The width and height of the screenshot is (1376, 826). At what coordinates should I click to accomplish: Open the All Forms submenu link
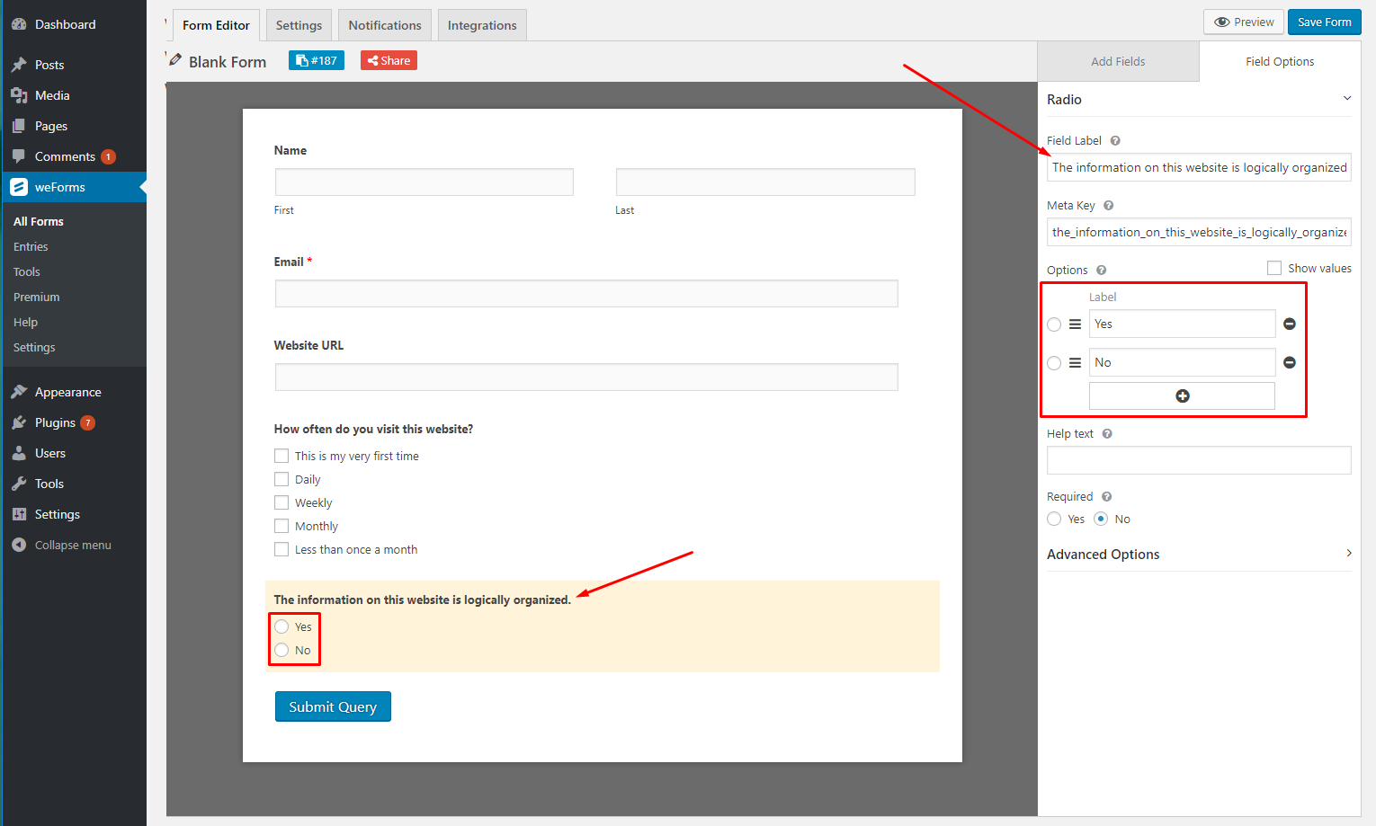pyautogui.click(x=39, y=221)
